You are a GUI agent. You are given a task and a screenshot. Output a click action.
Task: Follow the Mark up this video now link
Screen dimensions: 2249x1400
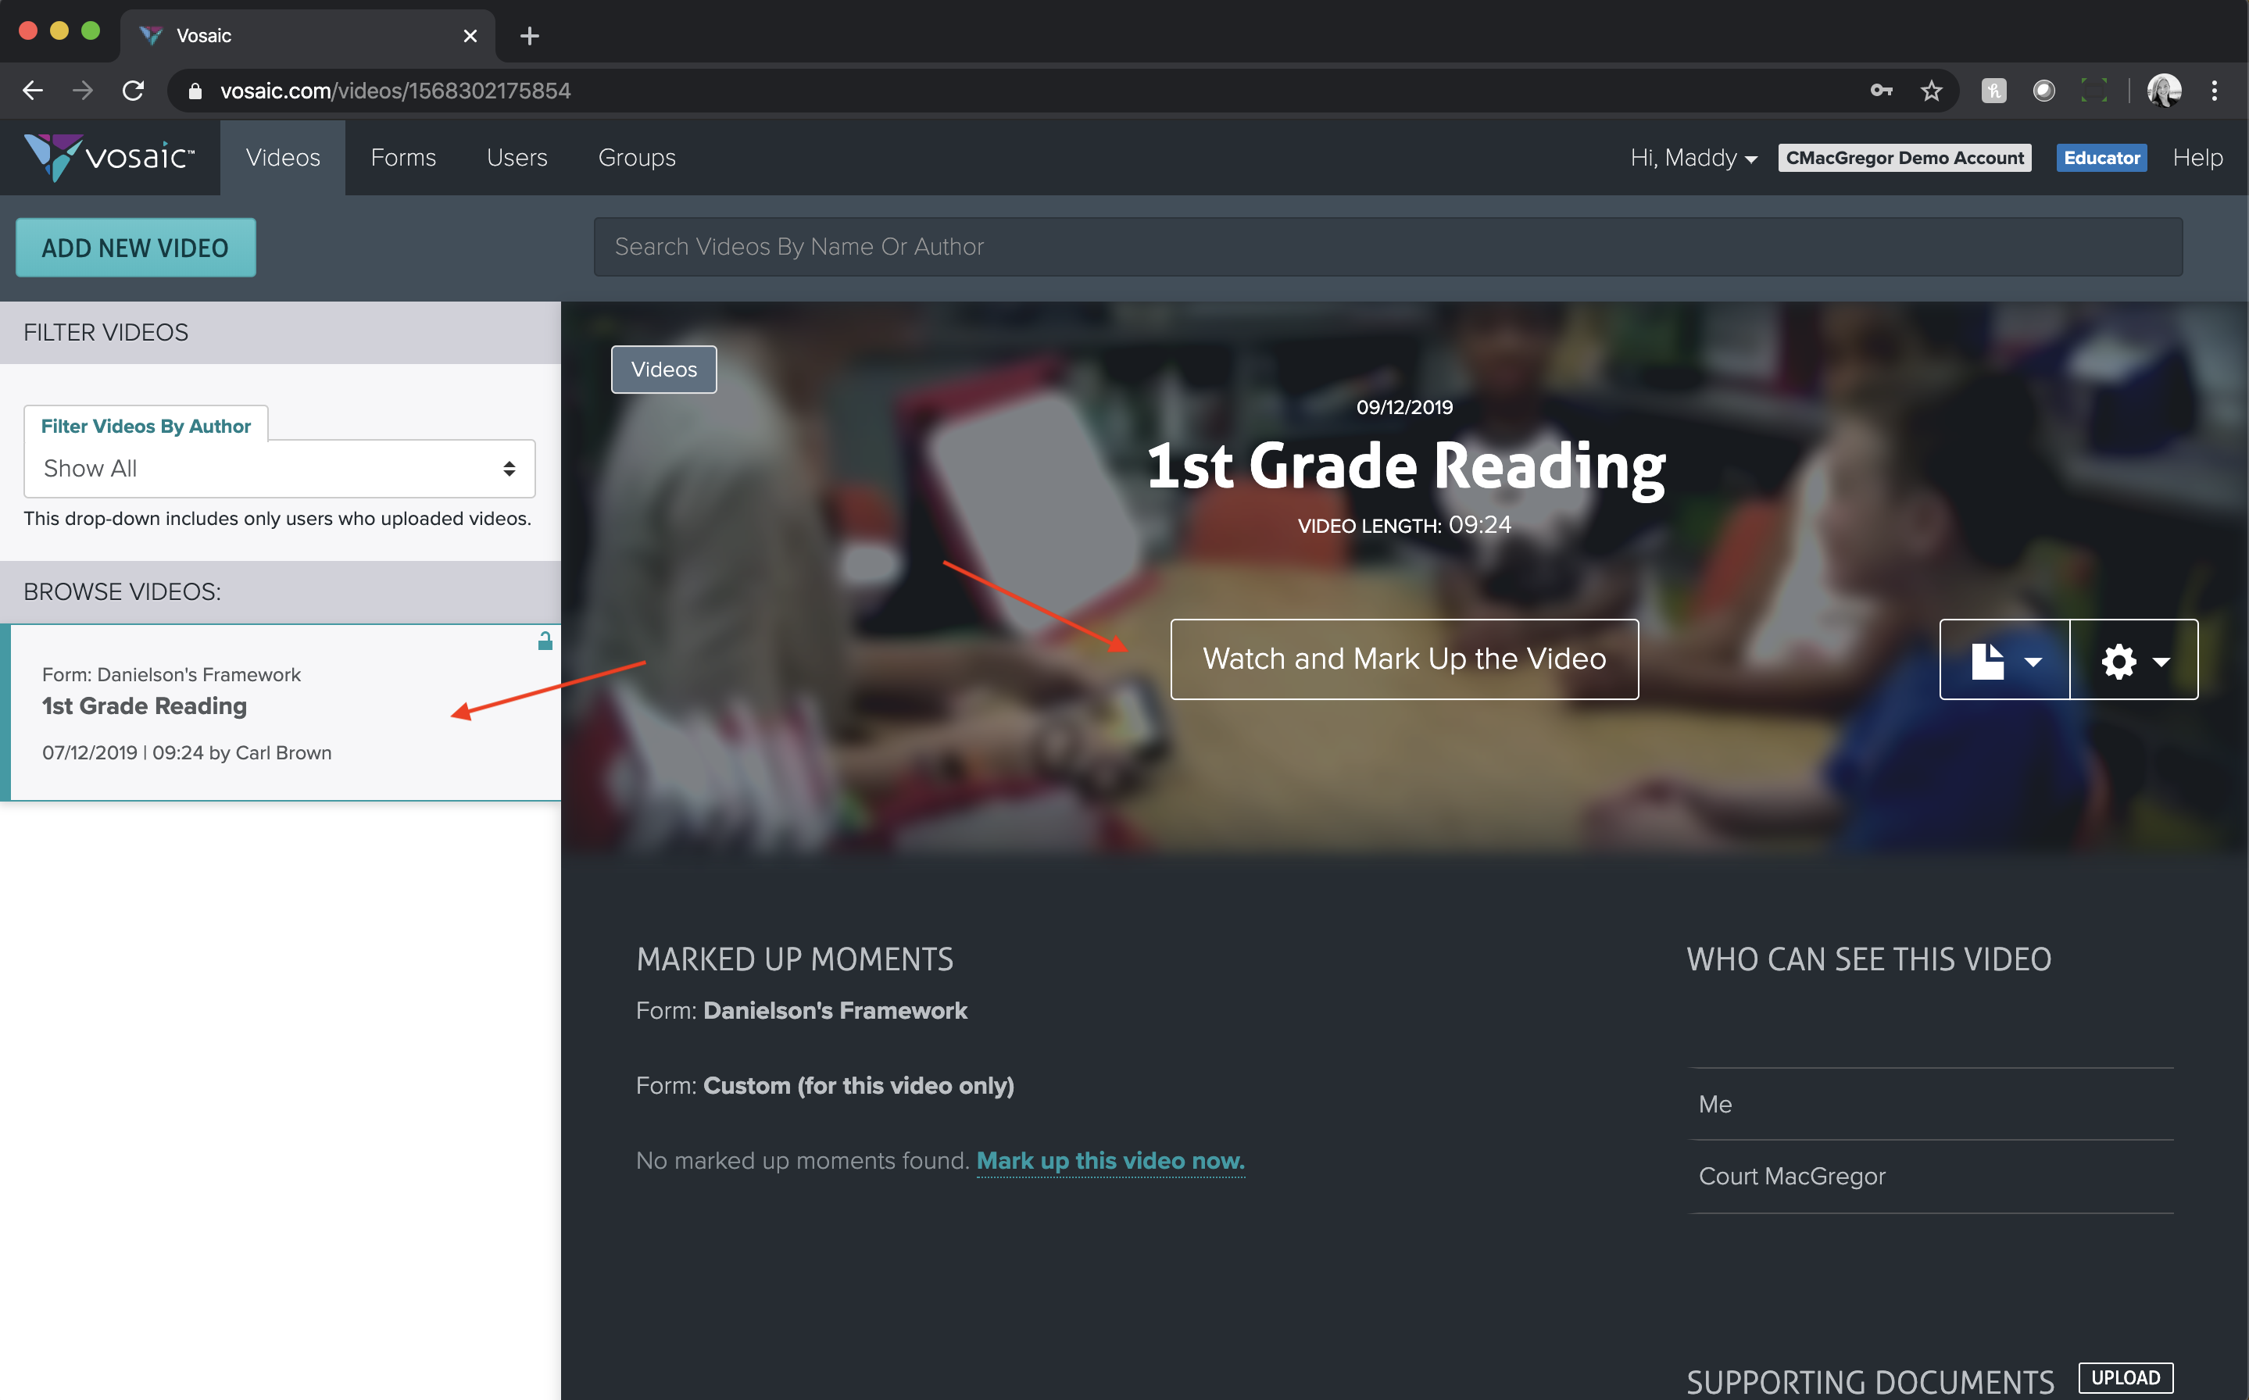tap(1110, 1161)
